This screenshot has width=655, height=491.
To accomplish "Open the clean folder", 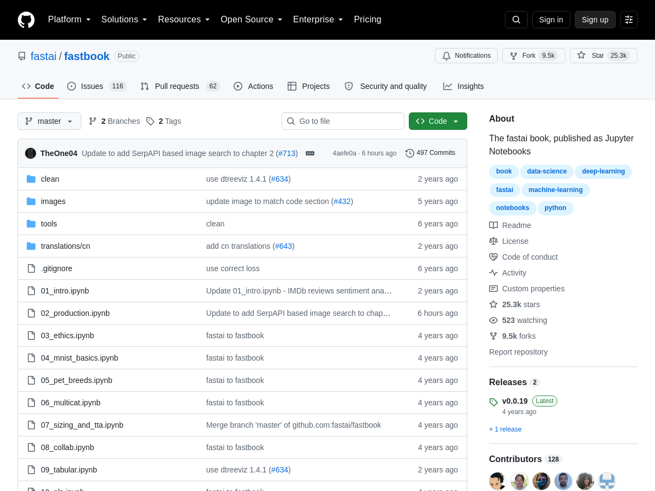I will 50,179.
